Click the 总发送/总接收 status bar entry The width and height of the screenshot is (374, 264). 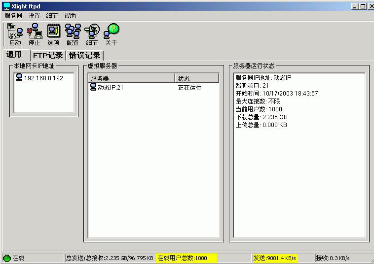(x=110, y=258)
